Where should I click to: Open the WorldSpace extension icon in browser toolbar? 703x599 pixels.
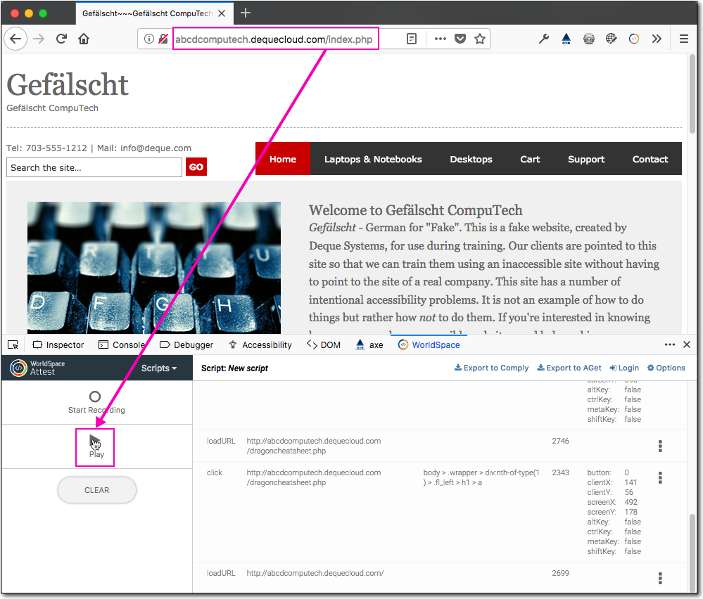[634, 39]
